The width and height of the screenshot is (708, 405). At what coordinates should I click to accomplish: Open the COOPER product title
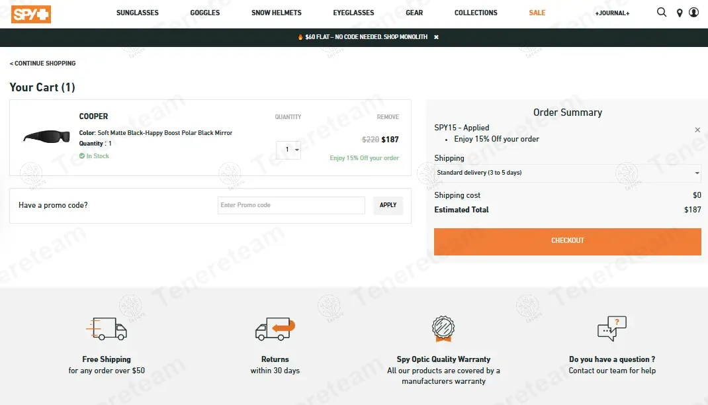(x=93, y=116)
